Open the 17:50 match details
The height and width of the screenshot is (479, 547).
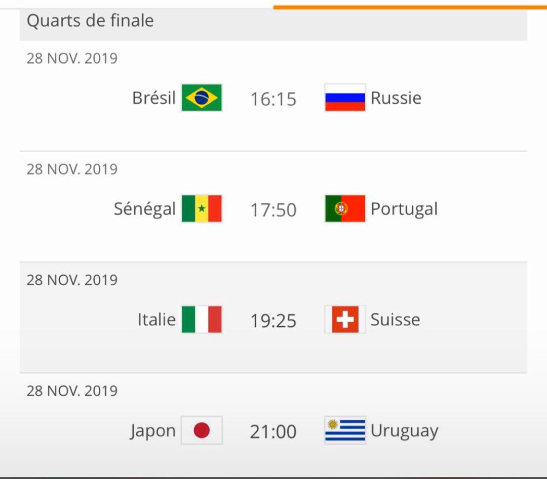[273, 210]
